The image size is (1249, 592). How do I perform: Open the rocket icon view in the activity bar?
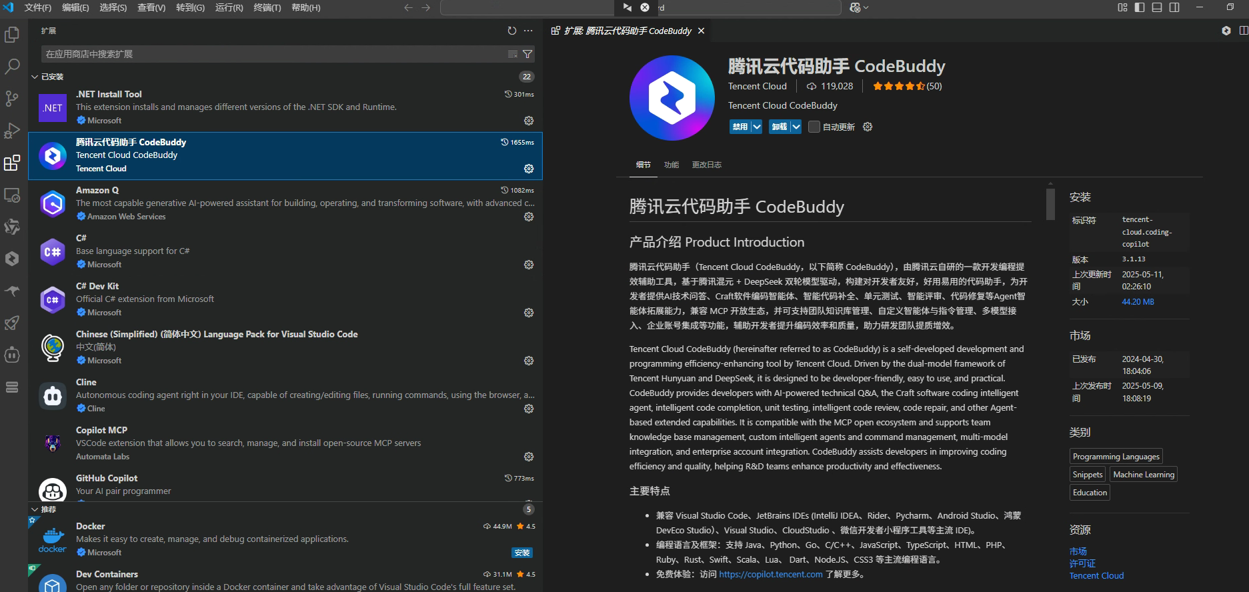[x=12, y=323]
